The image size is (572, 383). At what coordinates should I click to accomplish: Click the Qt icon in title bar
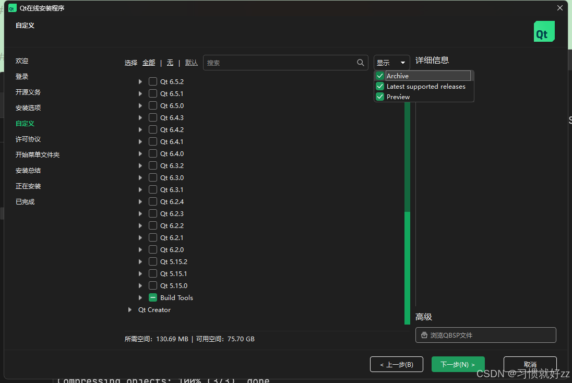click(x=13, y=8)
